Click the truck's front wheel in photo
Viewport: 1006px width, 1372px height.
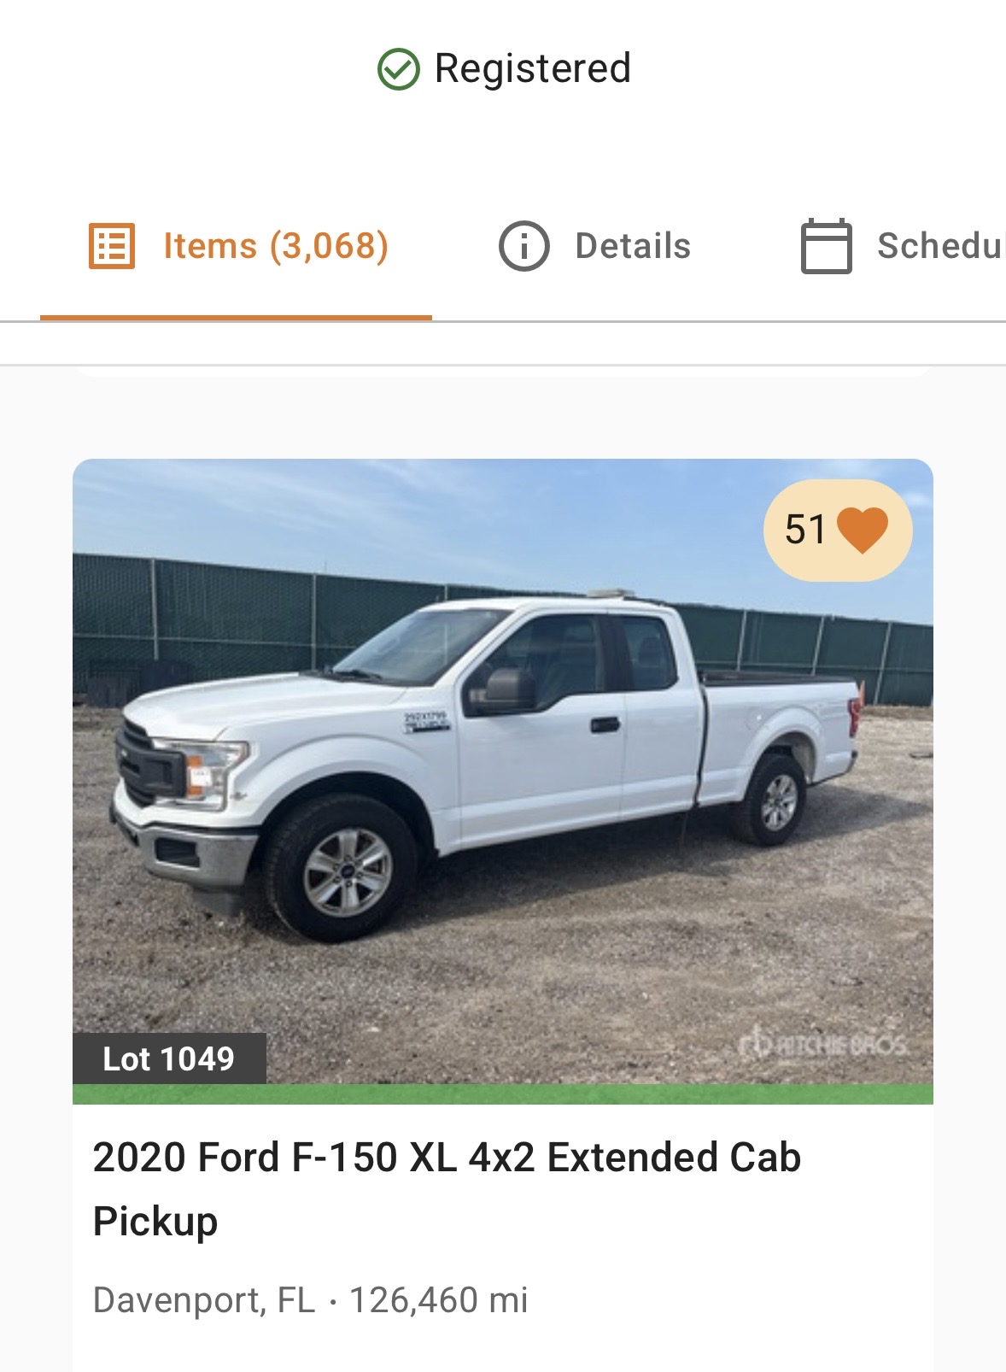pyautogui.click(x=344, y=870)
